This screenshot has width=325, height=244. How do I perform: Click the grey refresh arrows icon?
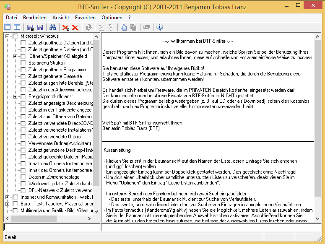[88, 27]
